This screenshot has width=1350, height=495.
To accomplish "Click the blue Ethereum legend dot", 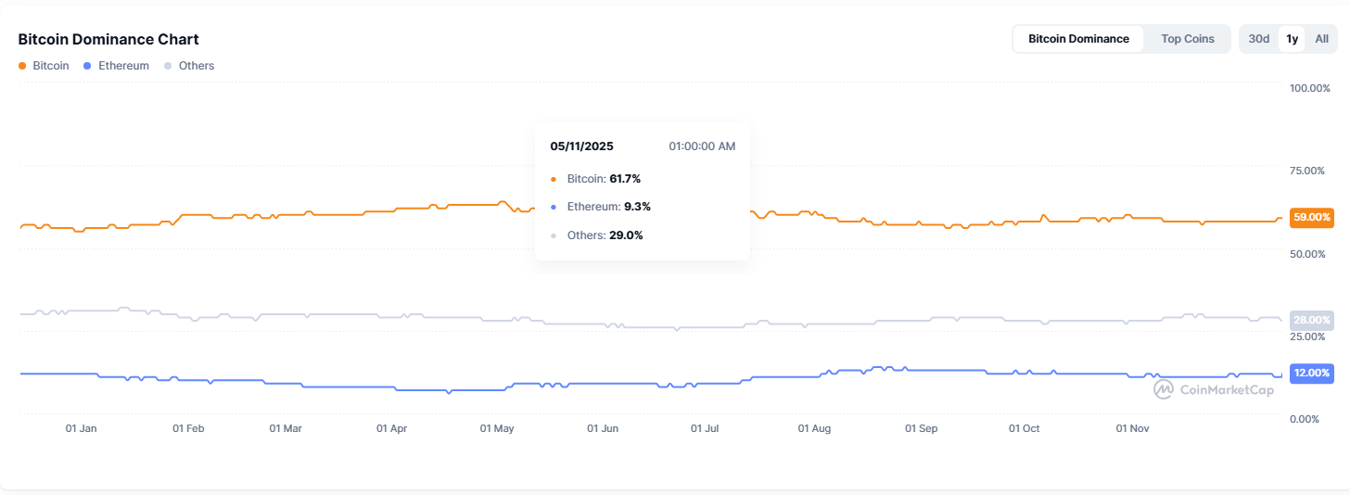I will pyautogui.click(x=87, y=66).
